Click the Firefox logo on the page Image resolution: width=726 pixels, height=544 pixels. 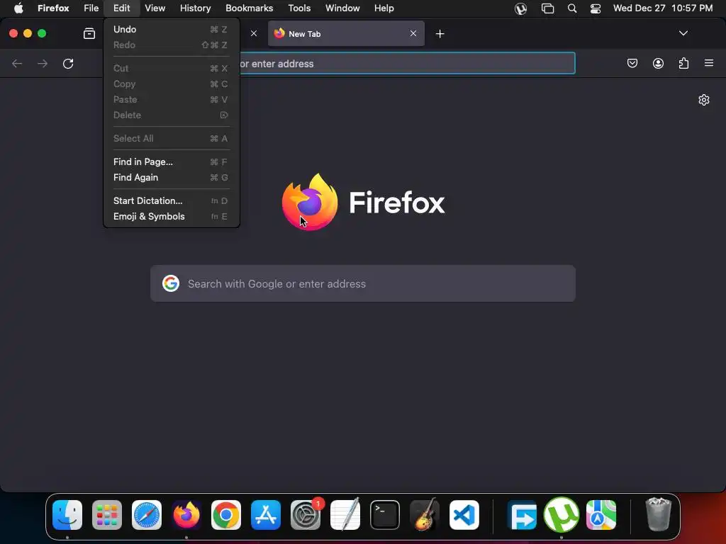310,202
